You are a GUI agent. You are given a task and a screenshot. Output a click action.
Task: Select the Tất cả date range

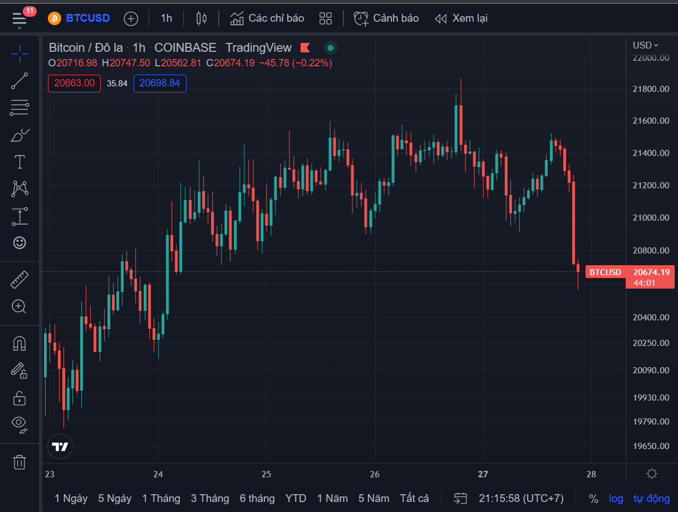[x=415, y=499]
